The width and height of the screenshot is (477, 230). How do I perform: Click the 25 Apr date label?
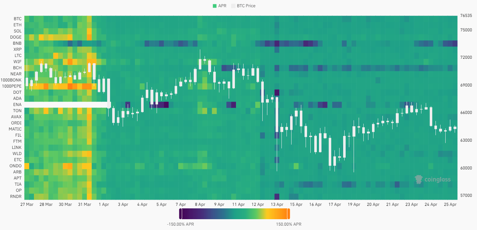coord(450,204)
